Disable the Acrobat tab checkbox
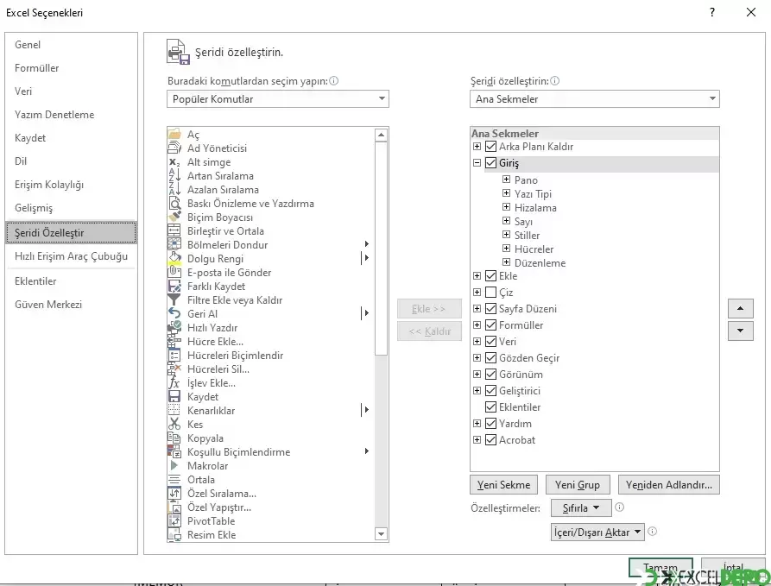 click(x=490, y=439)
